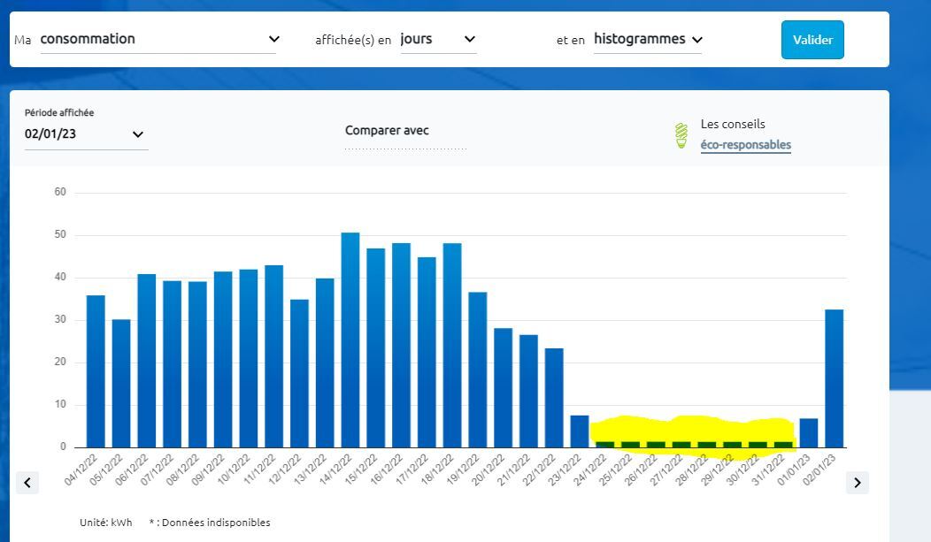
Task: Select the 14/12/22 consumption bar
Action: point(350,340)
